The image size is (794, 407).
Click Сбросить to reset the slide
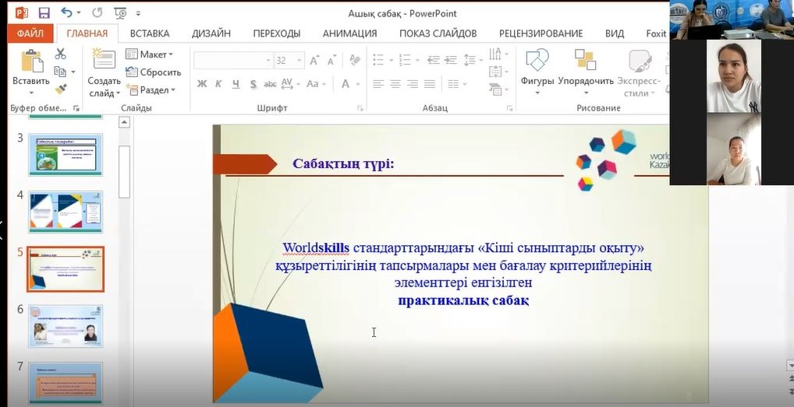click(153, 72)
